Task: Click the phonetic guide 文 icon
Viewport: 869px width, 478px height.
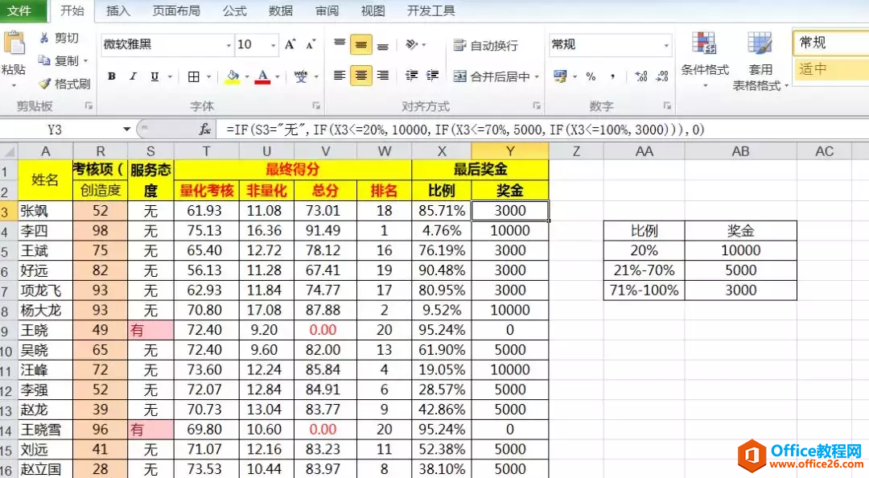Action: point(301,76)
